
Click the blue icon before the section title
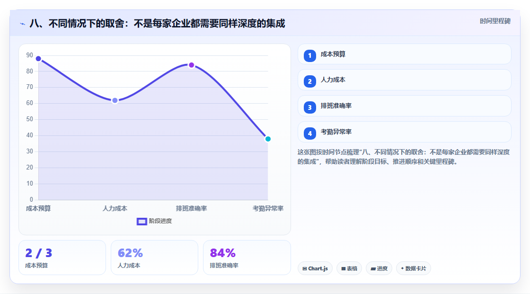[x=23, y=24]
